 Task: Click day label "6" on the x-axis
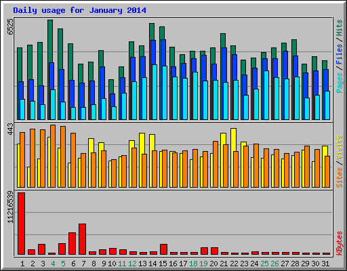[x=73, y=264]
